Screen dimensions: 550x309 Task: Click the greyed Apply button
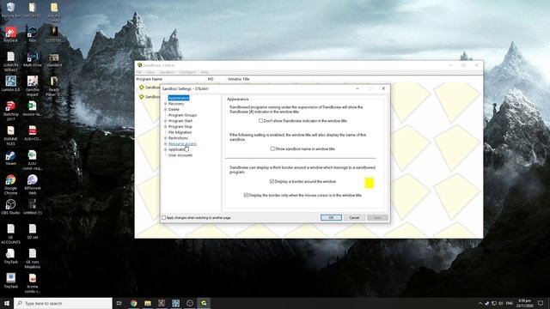click(x=377, y=217)
